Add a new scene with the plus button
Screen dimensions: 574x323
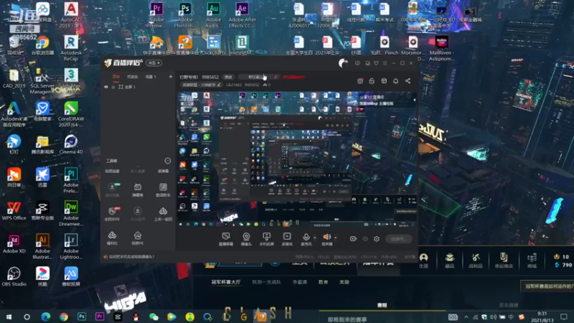[170, 77]
